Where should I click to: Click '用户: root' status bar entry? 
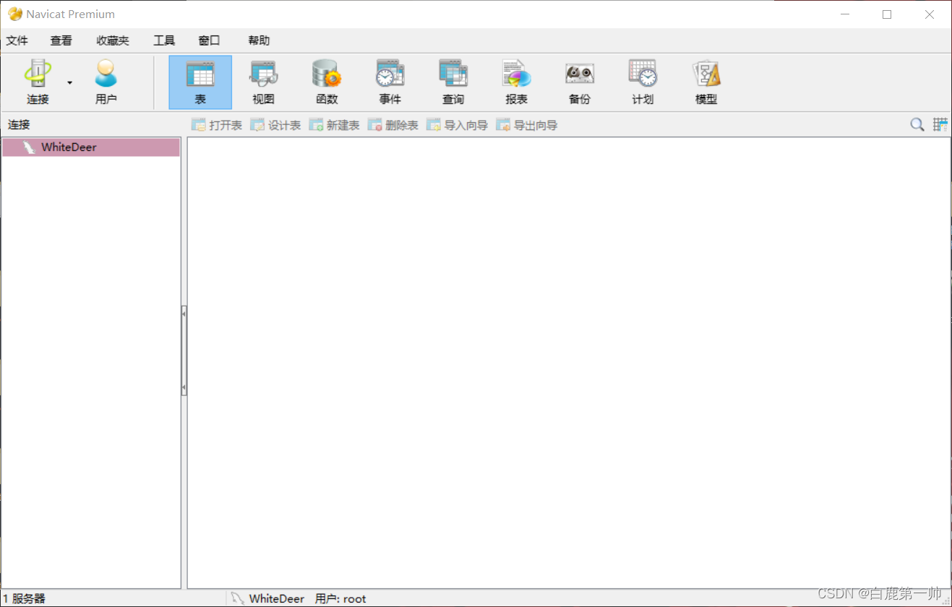click(x=340, y=598)
